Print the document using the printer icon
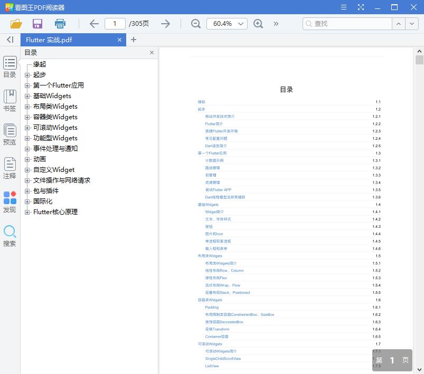This screenshot has height=374, width=424. [x=60, y=24]
